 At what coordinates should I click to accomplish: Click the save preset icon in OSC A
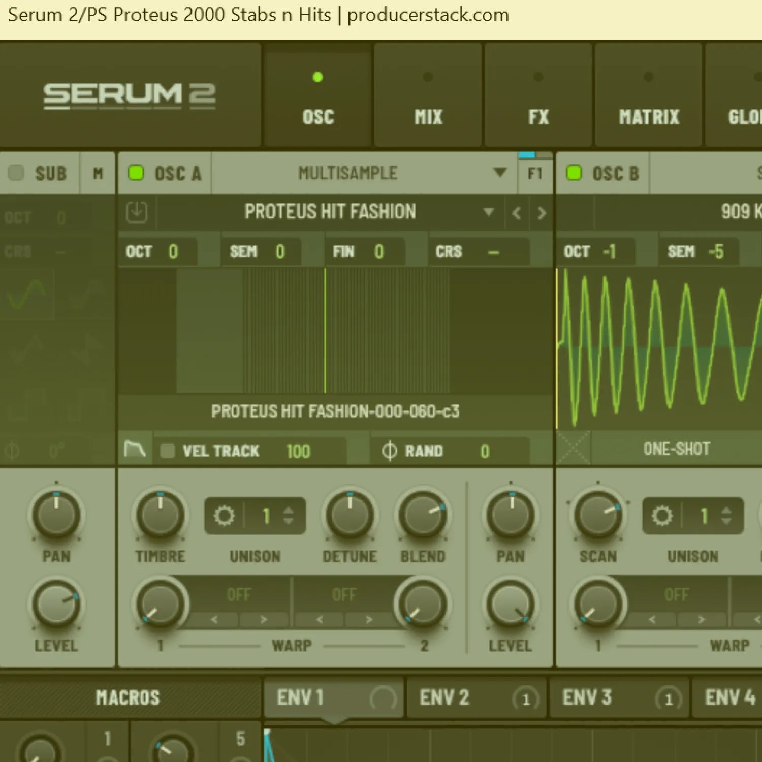pyautogui.click(x=136, y=212)
